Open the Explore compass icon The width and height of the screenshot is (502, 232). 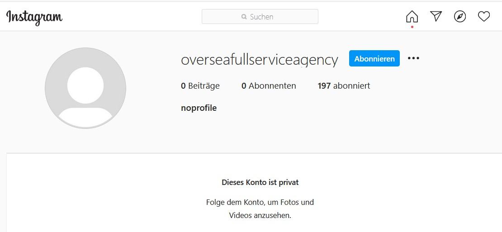pos(460,16)
